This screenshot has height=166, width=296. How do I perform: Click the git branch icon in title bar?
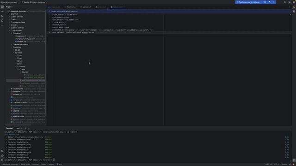click(22, 2)
